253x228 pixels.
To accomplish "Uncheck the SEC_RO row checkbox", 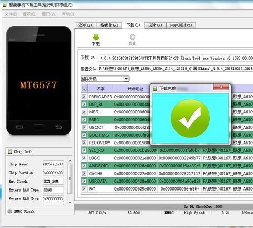I will (84, 150).
